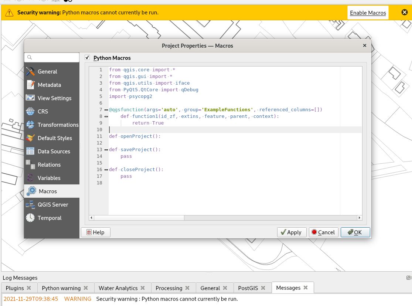The height and width of the screenshot is (306, 412).
Task: Select the CRS globe icon
Action: point(30,111)
